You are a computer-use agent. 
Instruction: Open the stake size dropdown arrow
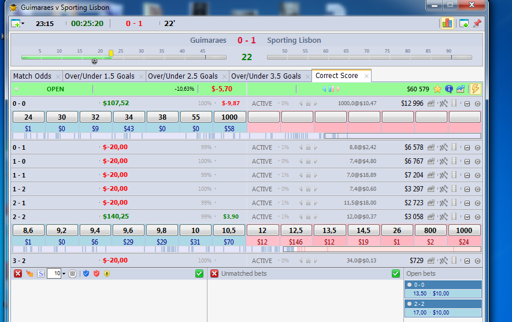(64, 273)
